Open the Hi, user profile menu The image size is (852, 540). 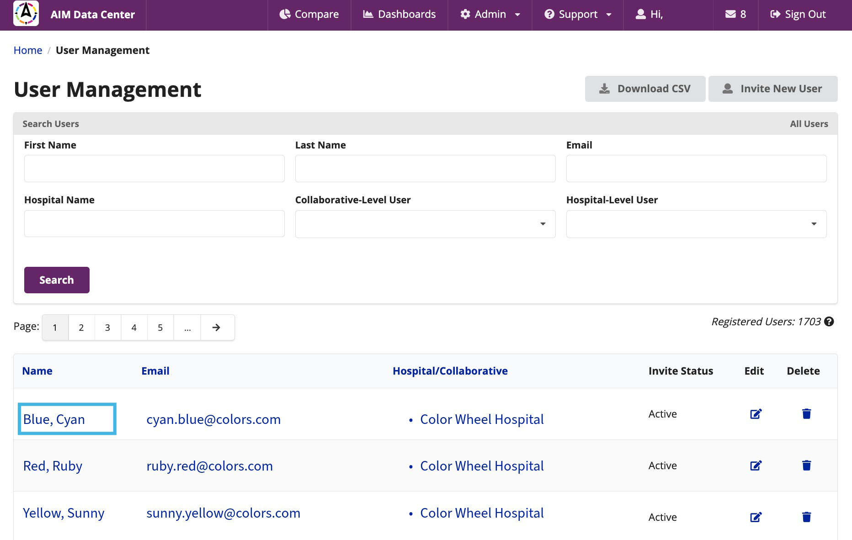pyautogui.click(x=649, y=14)
